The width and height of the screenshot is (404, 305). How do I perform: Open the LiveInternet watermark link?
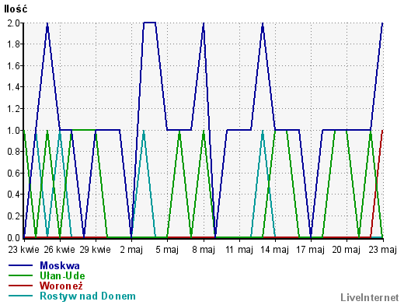coord(370,297)
